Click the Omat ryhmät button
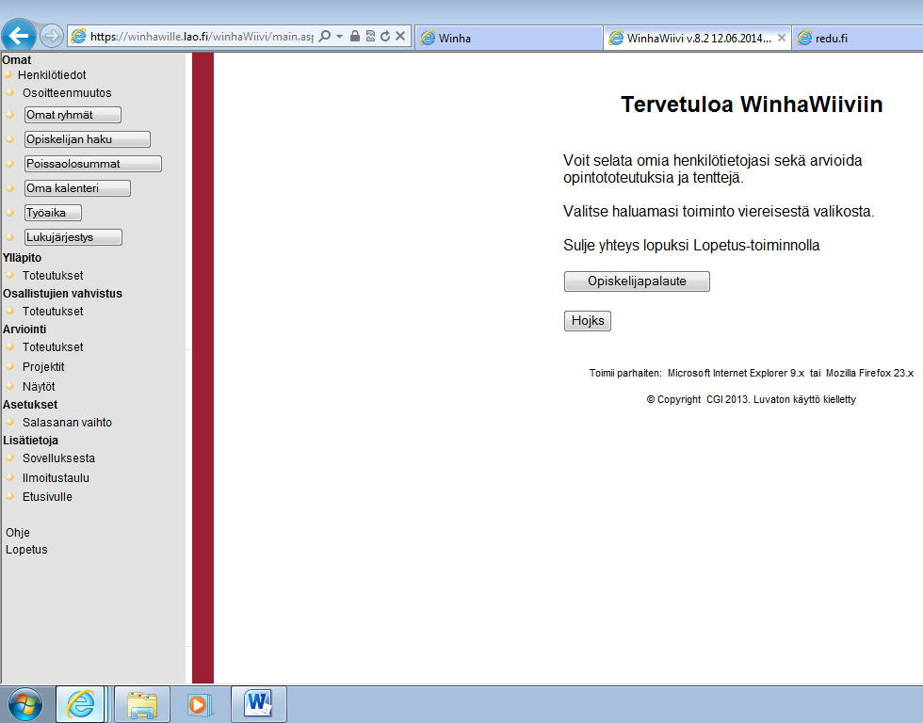923x723 pixels. (x=73, y=115)
